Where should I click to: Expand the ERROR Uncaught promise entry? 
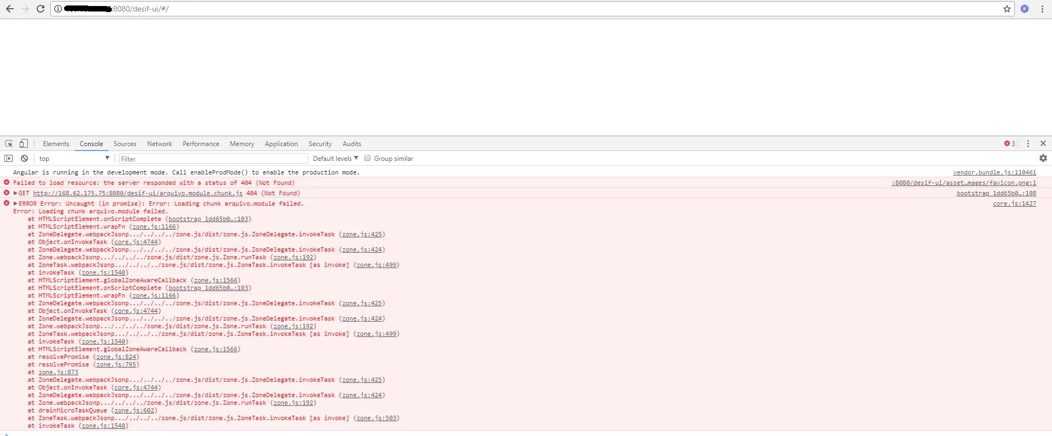click(x=15, y=204)
